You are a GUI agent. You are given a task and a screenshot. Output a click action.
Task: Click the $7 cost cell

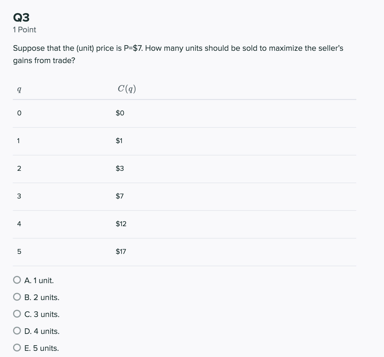click(x=119, y=196)
